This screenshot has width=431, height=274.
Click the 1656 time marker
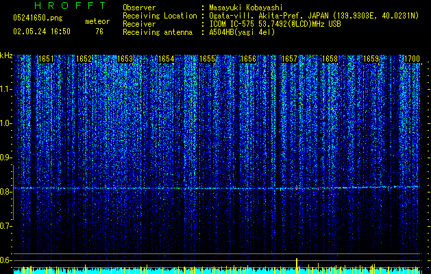pyautogui.click(x=248, y=59)
